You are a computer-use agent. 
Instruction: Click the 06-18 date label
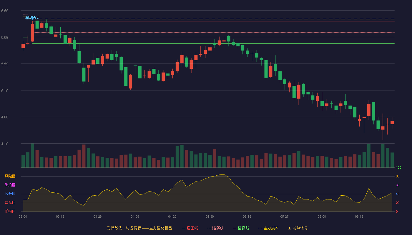359,216
